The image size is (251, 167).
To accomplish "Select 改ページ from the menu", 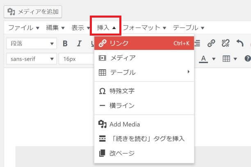I will click(x=144, y=153).
